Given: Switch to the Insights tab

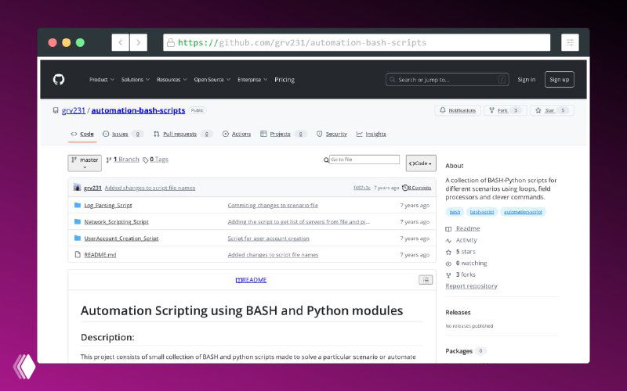Looking at the screenshot, I should point(371,134).
